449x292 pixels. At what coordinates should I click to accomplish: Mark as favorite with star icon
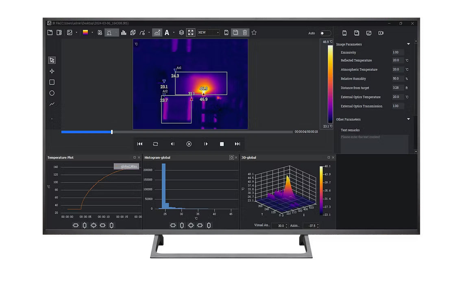254,32
